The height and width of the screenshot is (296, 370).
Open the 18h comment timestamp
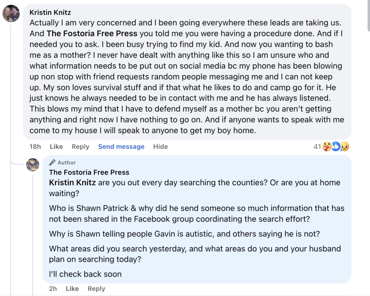pos(35,147)
